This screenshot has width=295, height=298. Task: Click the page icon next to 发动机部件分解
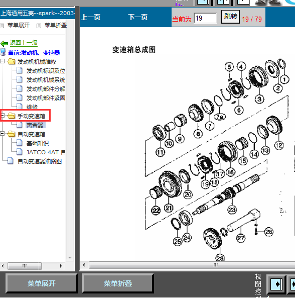[20, 88]
